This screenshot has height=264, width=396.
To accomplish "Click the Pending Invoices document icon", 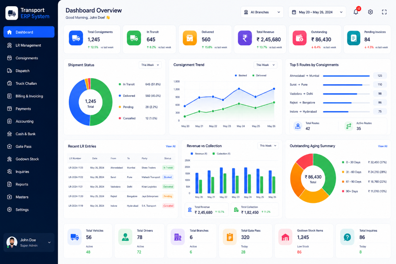I will [x=353, y=38].
